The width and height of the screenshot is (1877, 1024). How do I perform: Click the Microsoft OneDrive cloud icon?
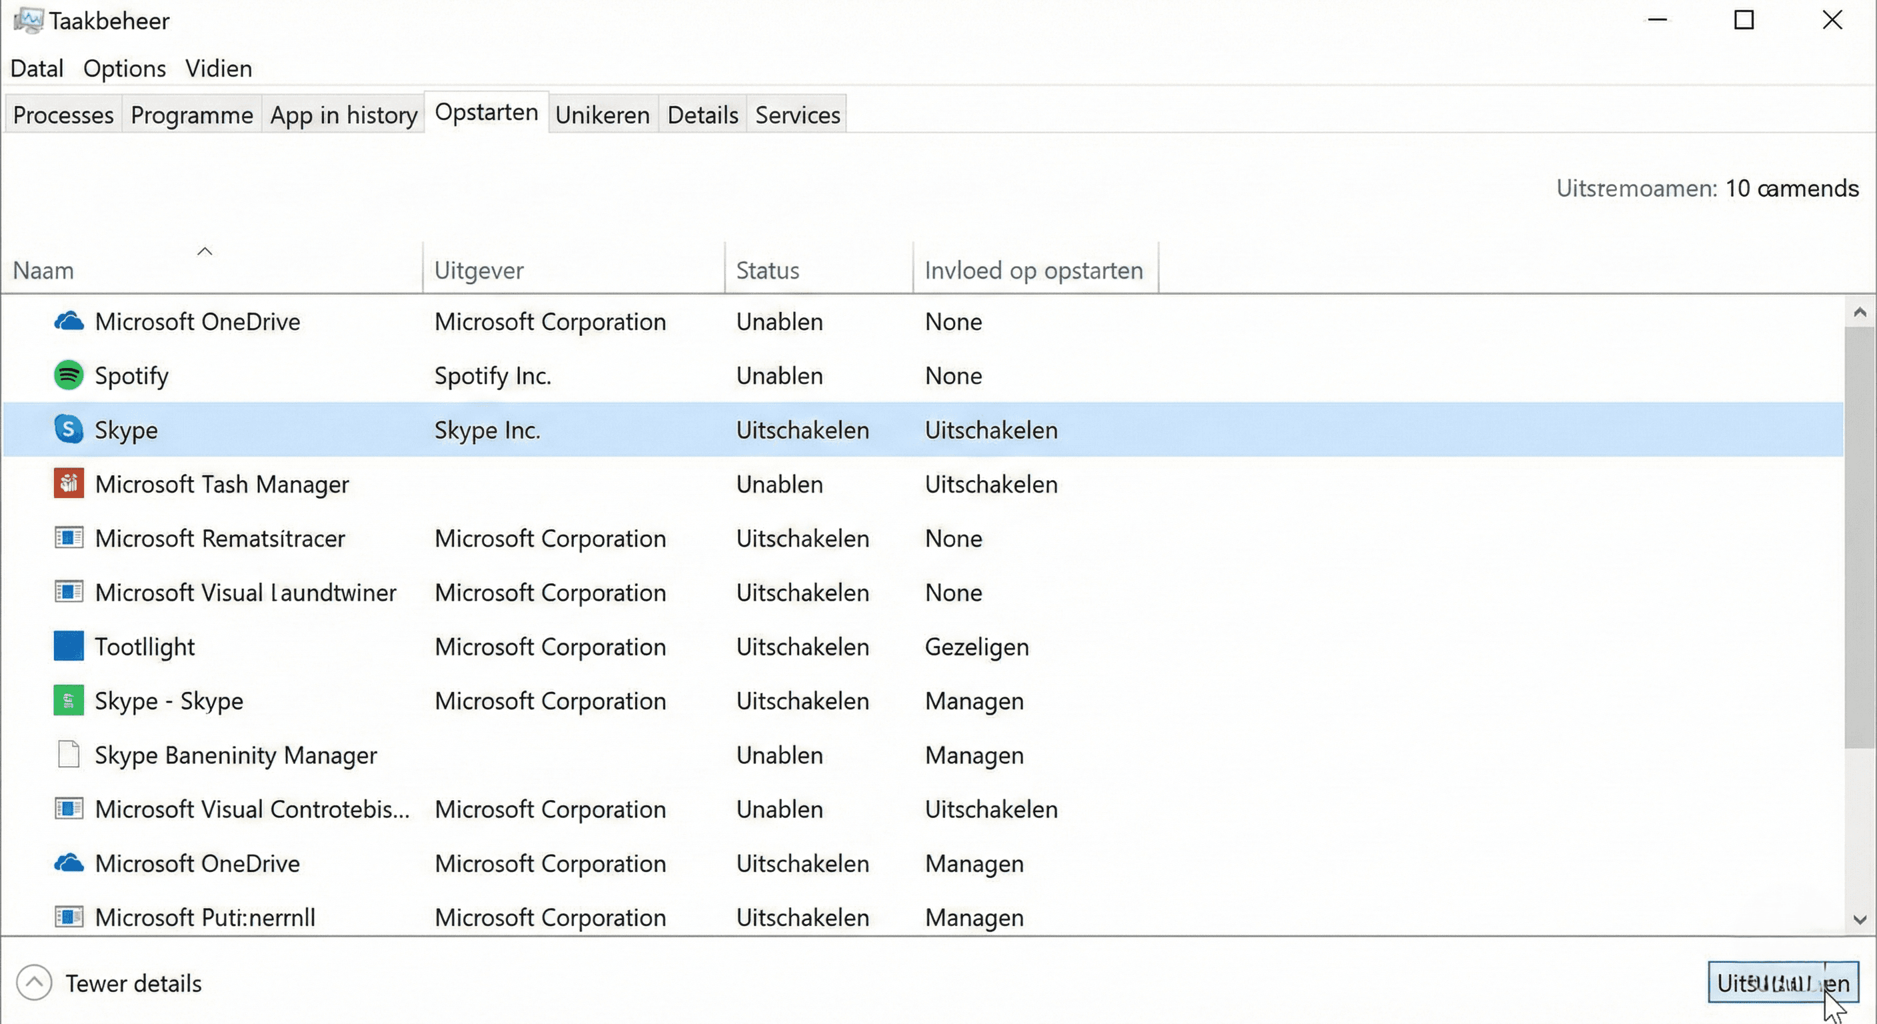(69, 321)
